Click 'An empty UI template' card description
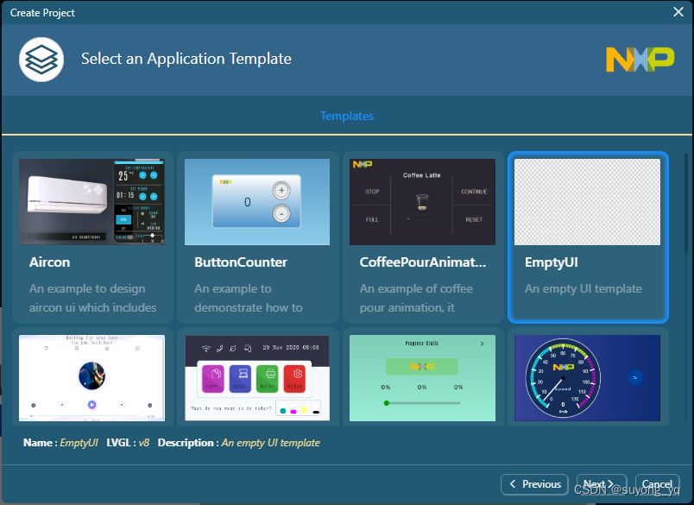 584,288
